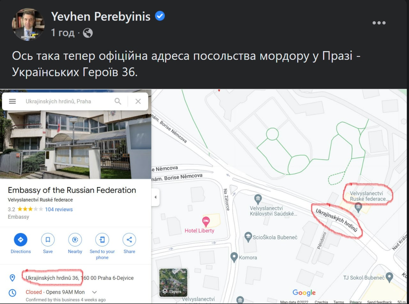
Task: Click Send to your phone icon
Action: point(102,240)
